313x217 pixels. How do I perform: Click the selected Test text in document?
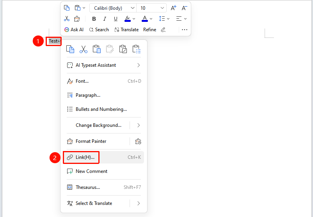coord(53,41)
